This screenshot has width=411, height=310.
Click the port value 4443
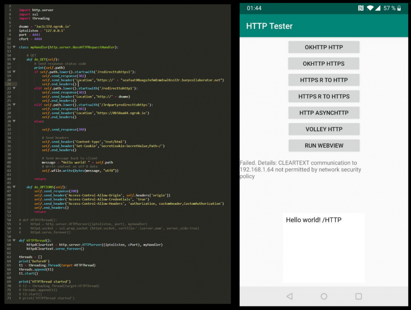(36, 35)
